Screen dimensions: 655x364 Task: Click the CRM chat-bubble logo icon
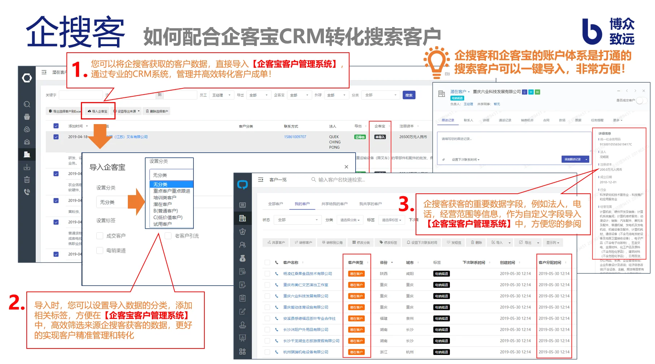pos(243,185)
